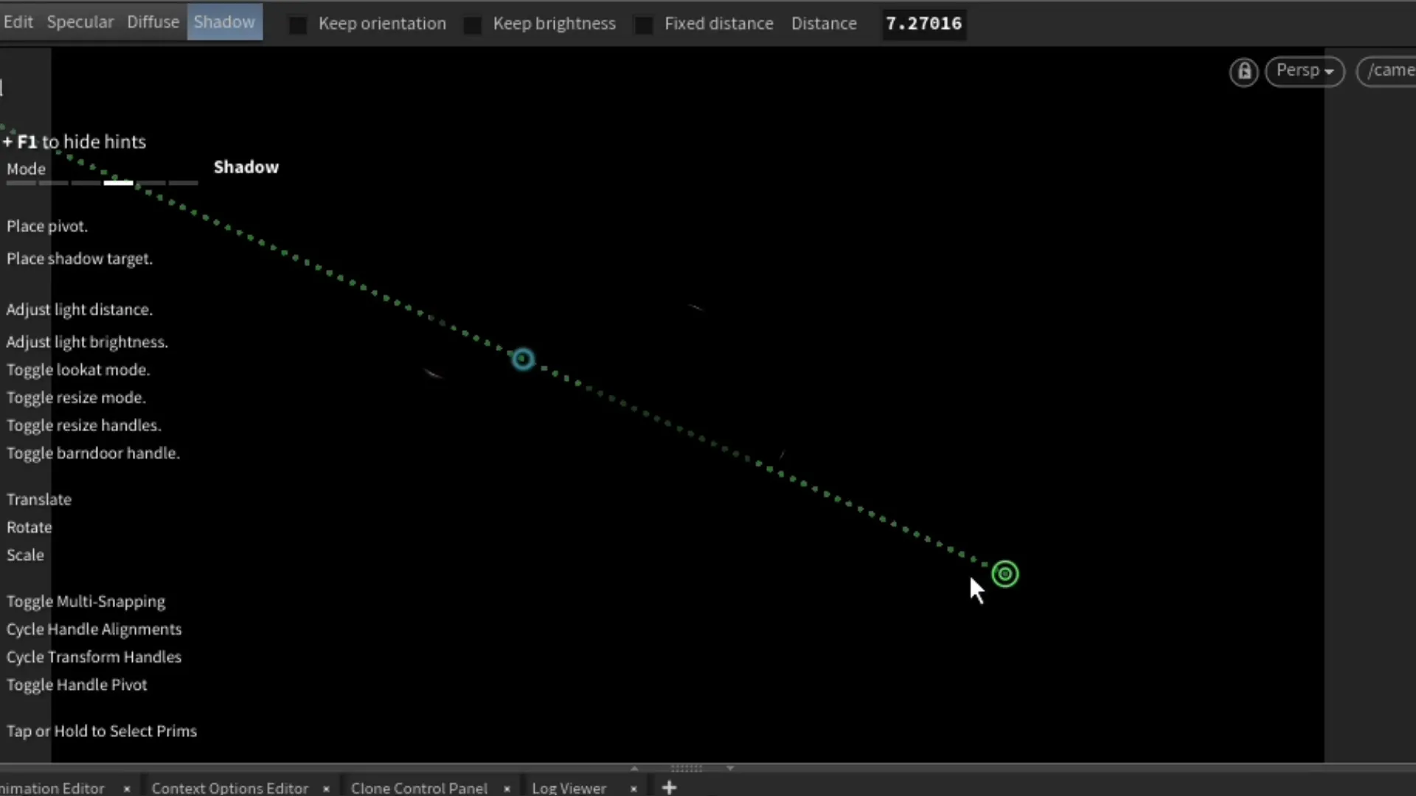This screenshot has height=796, width=1416.
Task: Open the camera path dropdown
Action: click(x=1388, y=71)
